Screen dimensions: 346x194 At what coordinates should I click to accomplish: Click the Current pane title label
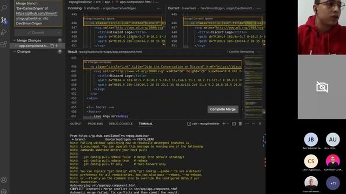(174, 8)
